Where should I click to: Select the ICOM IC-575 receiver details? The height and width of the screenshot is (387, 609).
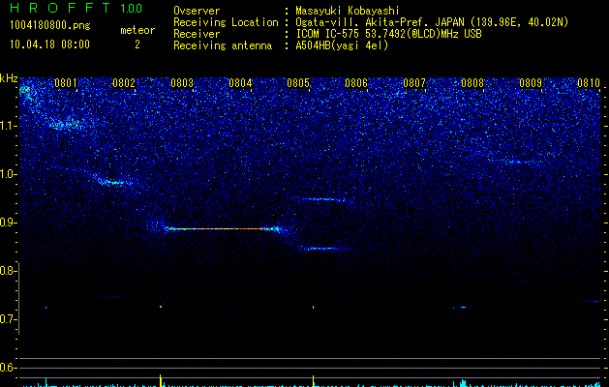point(389,34)
